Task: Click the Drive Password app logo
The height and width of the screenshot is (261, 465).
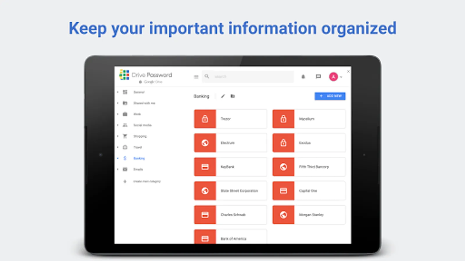Action: (x=124, y=75)
